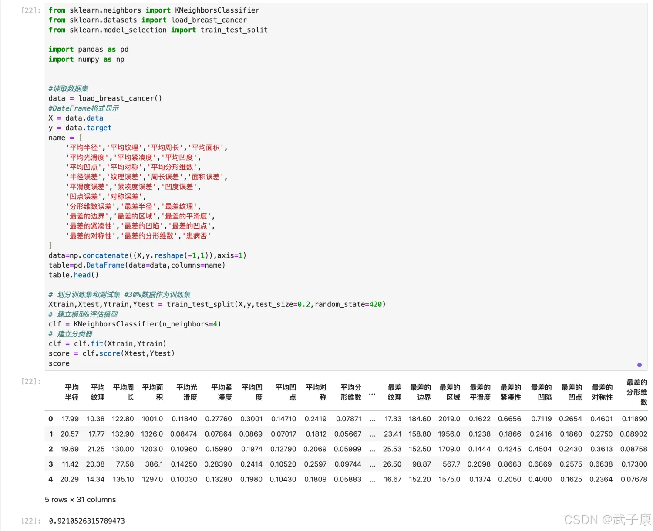Click the train_test_split call with random_state=420
The width and height of the screenshot is (653, 531).
[x=217, y=305]
